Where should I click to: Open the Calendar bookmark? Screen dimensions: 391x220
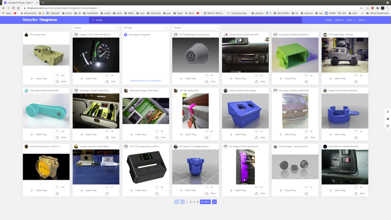click(53, 13)
